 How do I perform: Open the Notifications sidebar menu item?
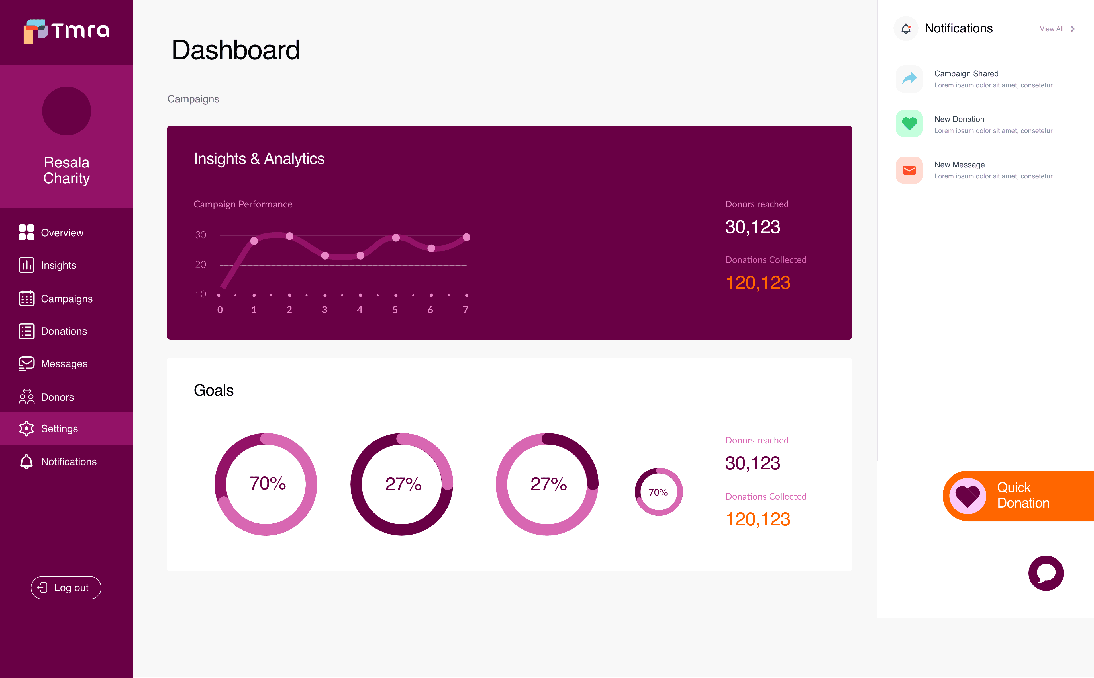click(68, 461)
